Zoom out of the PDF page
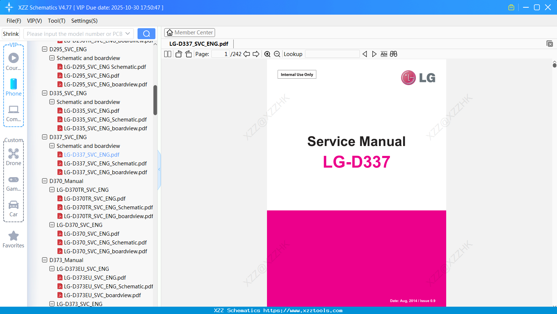The height and width of the screenshot is (314, 557). click(277, 54)
